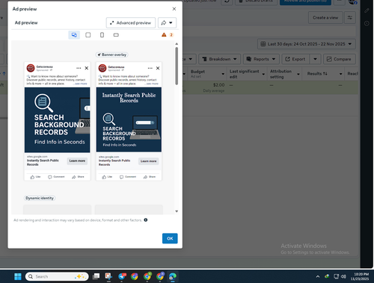The height and width of the screenshot is (283, 374).
Task: Open the Windows Start menu
Action: pos(18,276)
